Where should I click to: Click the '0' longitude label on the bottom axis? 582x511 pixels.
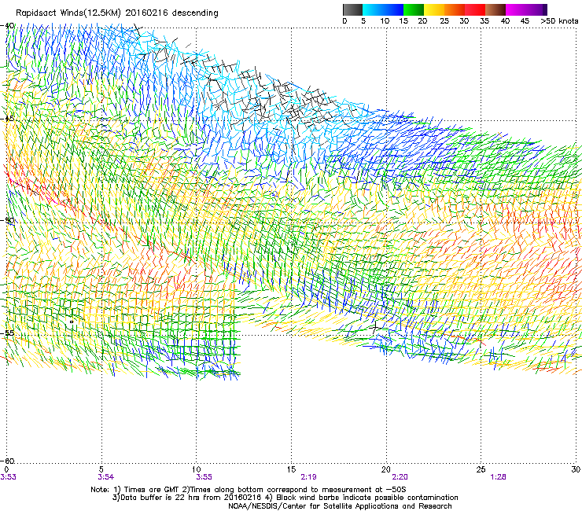pos(6,469)
